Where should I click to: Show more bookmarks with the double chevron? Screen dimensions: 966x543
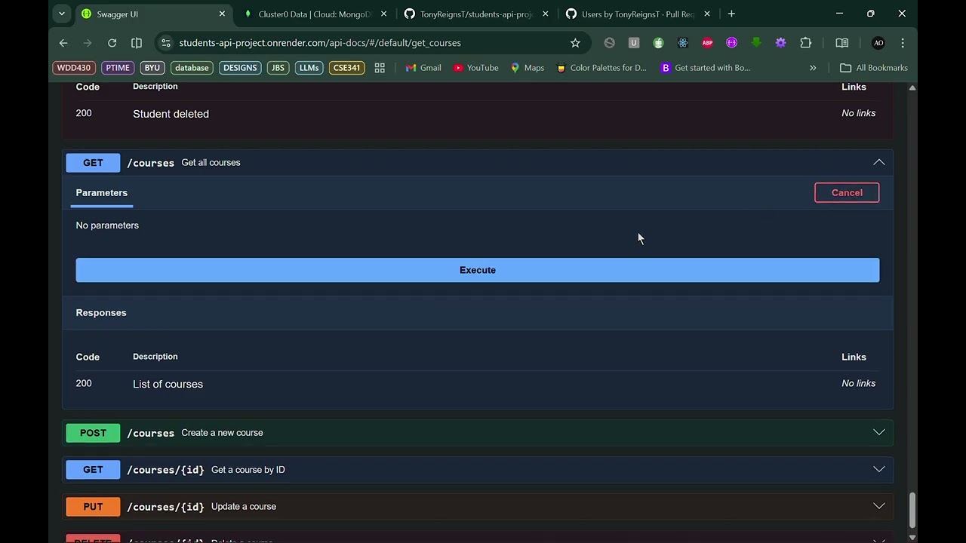click(x=813, y=68)
